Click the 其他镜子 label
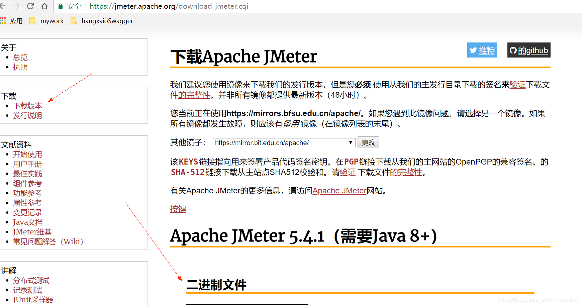This screenshot has height=306, width=582. 188,142
